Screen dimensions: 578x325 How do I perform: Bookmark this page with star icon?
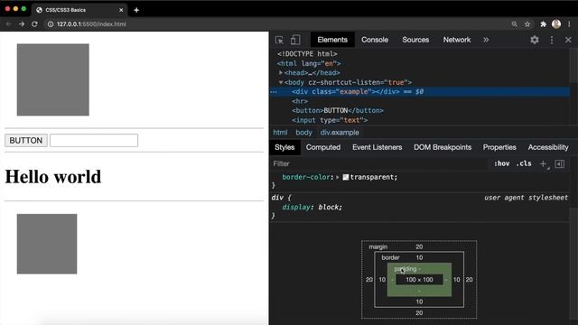coord(527,24)
